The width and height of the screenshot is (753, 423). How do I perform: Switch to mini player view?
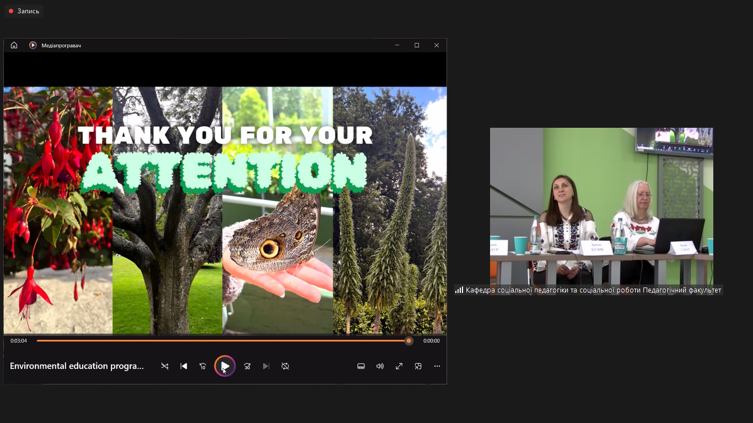click(418, 366)
